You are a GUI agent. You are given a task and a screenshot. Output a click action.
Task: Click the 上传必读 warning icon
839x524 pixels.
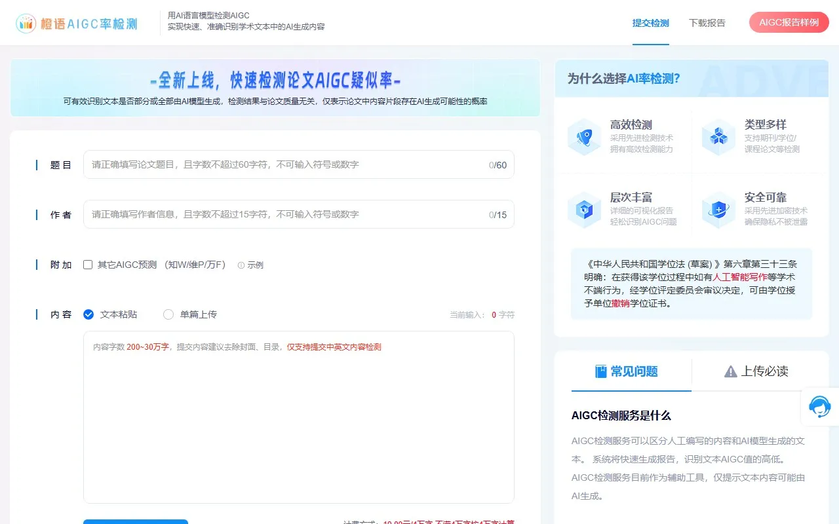tap(730, 372)
